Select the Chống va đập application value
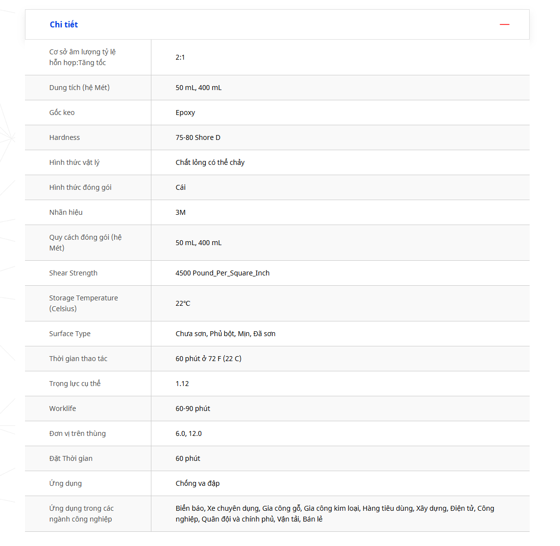 coord(197,483)
